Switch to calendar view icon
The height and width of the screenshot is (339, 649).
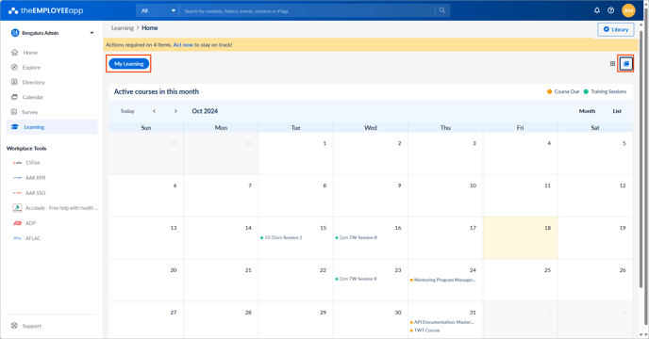626,64
